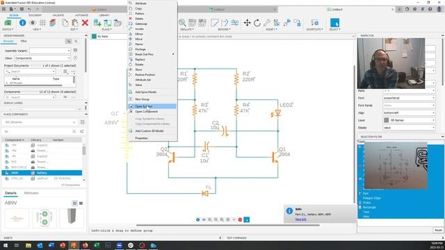
Task: Open the EDIT dropdown in toolbar
Action: click(x=74, y=29)
